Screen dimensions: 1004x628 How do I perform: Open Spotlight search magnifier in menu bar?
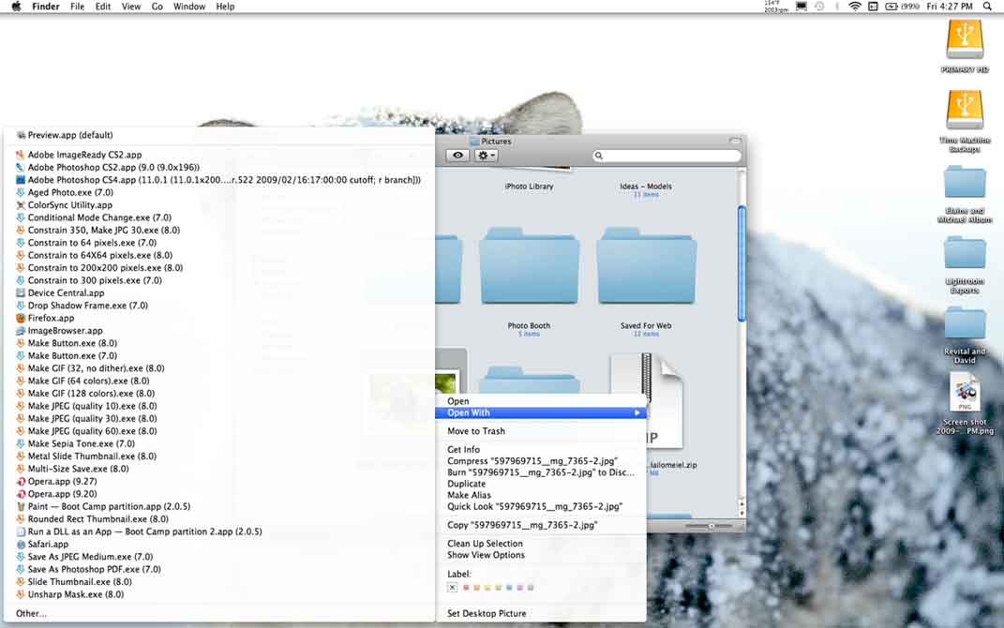[x=987, y=7]
